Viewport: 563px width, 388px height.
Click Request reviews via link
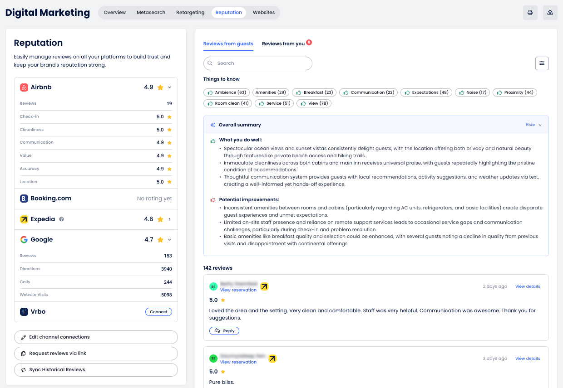click(x=96, y=354)
